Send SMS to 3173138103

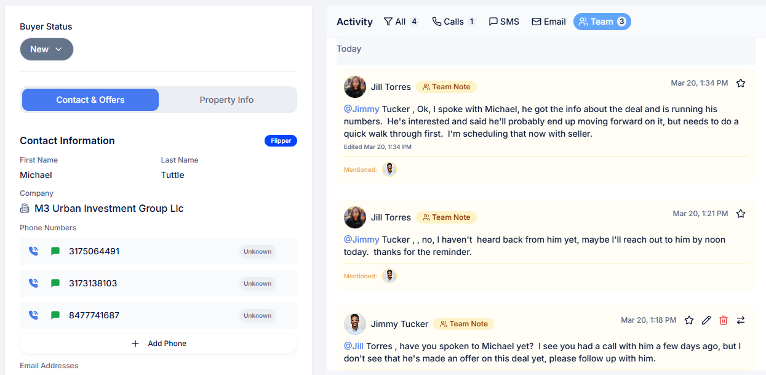pyautogui.click(x=55, y=283)
